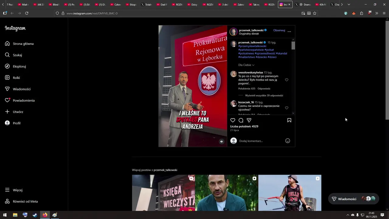Viewport: 389px width, 219px height.
Task: Reload the page in browser
Action: click(x=27, y=13)
